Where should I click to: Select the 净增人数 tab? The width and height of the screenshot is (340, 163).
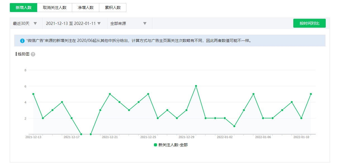(86, 8)
